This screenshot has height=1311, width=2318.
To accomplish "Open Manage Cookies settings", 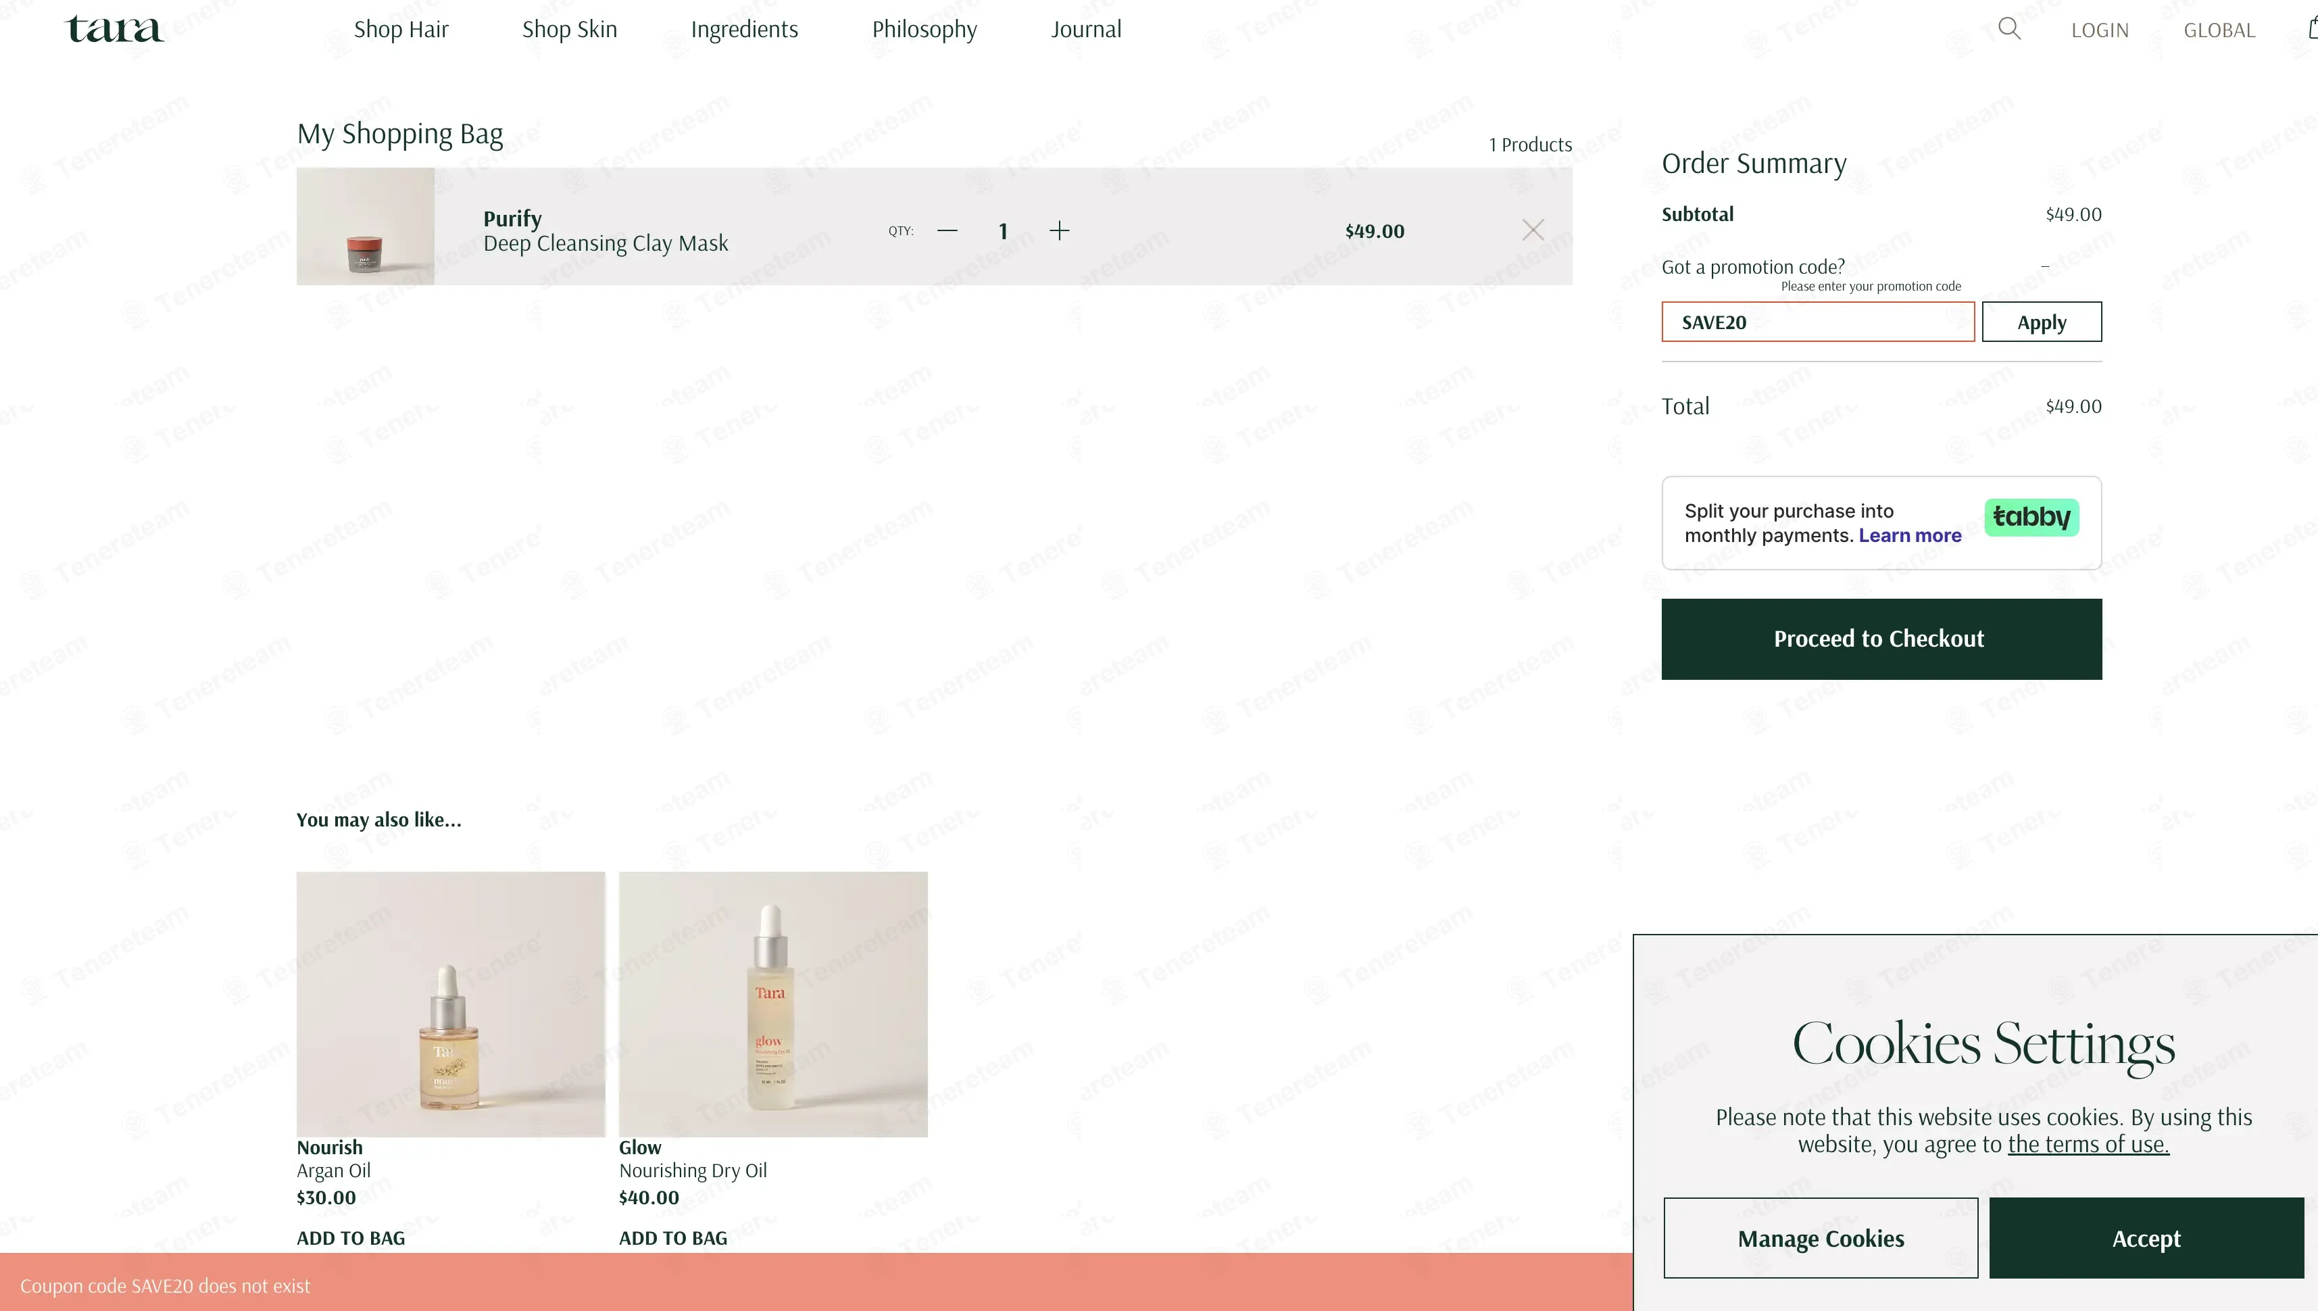I will [x=1820, y=1238].
